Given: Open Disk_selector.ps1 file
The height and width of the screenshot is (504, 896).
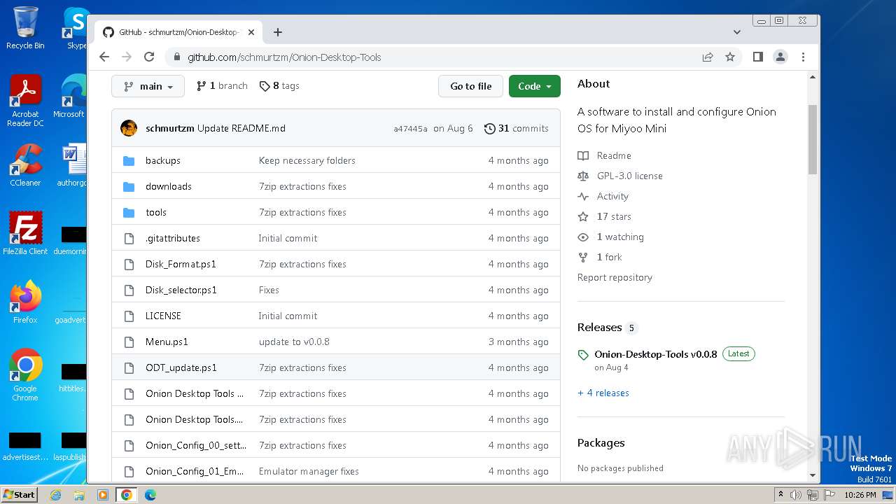Looking at the screenshot, I should tap(181, 290).
